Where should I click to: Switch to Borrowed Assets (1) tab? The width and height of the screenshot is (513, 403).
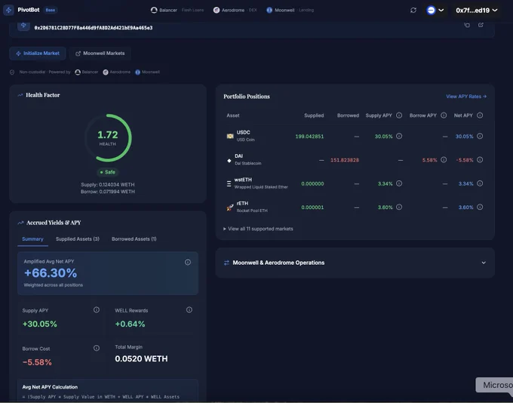click(x=134, y=239)
